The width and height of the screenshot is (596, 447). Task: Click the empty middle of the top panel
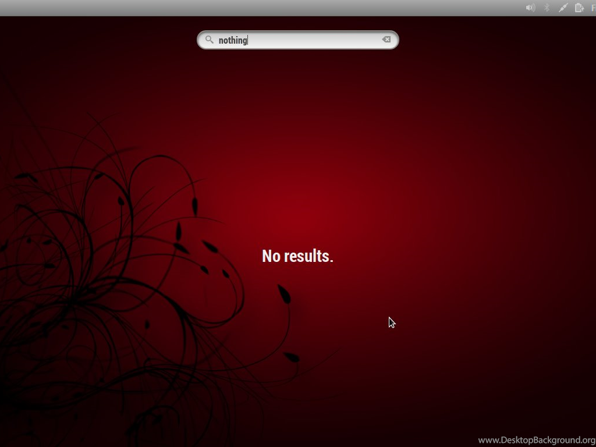(x=262, y=8)
